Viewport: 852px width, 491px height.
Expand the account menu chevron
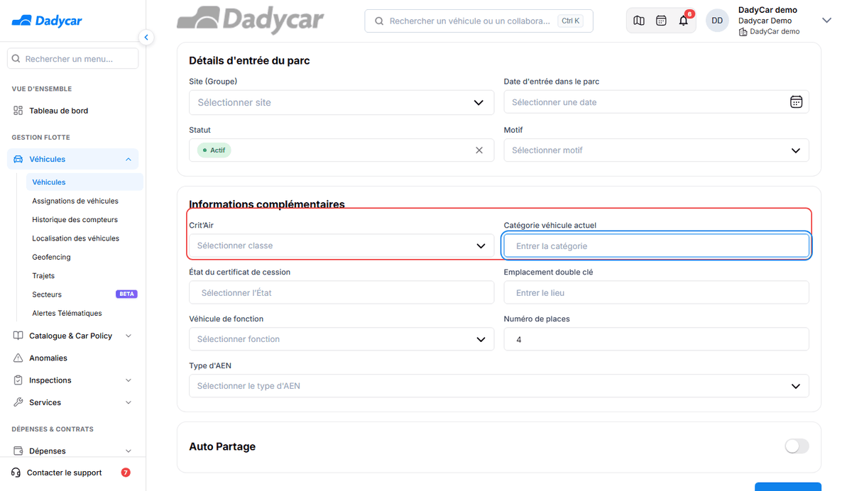[826, 21]
